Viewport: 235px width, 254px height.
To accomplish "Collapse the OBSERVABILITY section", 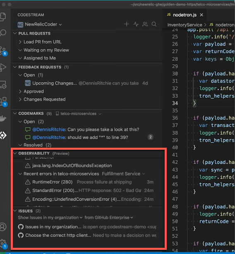I will coord(15,153).
